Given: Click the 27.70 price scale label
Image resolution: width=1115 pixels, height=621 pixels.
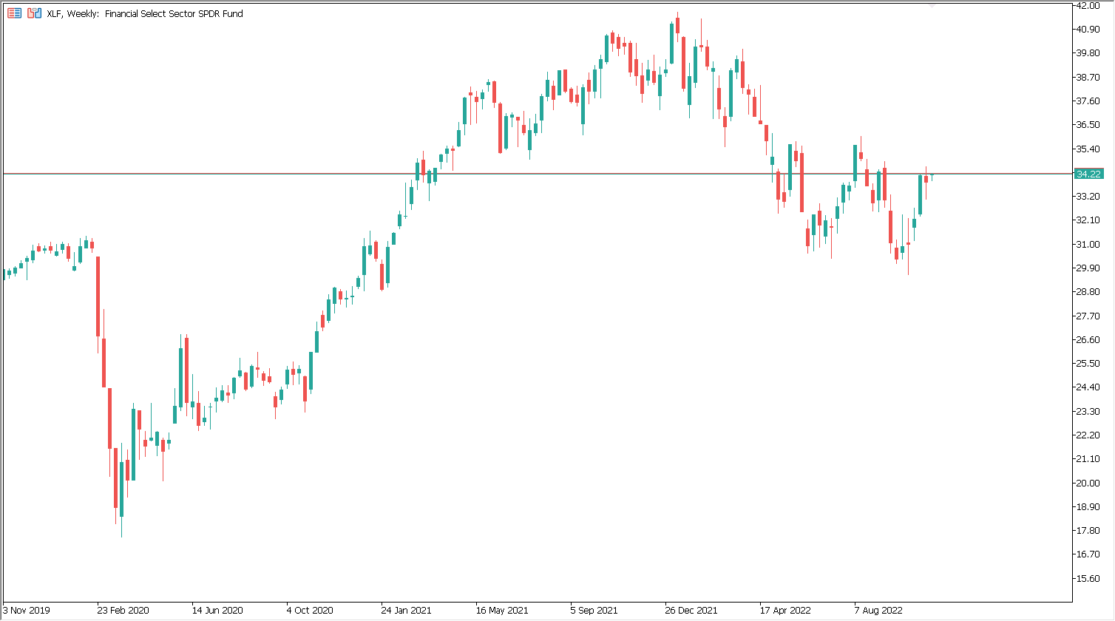Looking at the screenshot, I should coord(1088,316).
